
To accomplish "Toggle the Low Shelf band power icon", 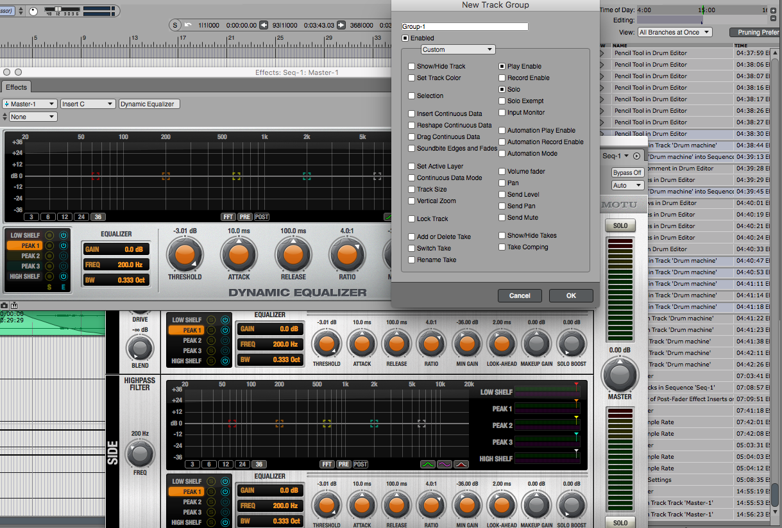I will [64, 235].
